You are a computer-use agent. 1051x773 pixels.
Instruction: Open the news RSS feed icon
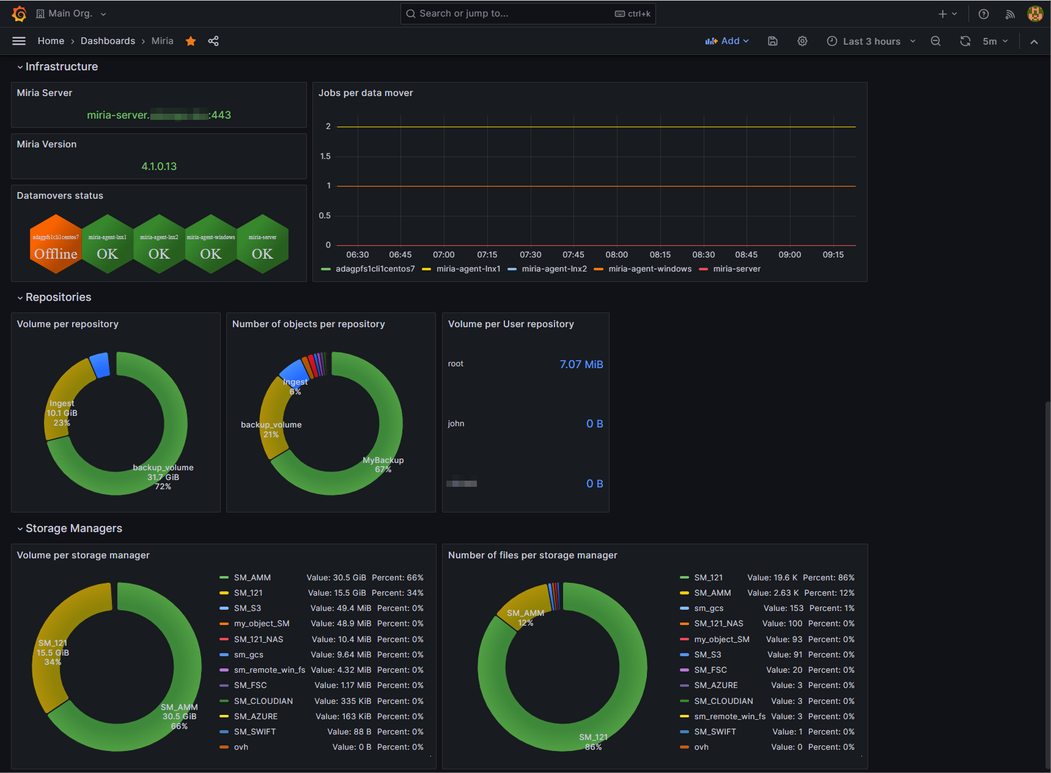(x=1010, y=14)
